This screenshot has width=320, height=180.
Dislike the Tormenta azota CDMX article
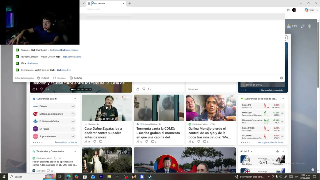pos(146,142)
